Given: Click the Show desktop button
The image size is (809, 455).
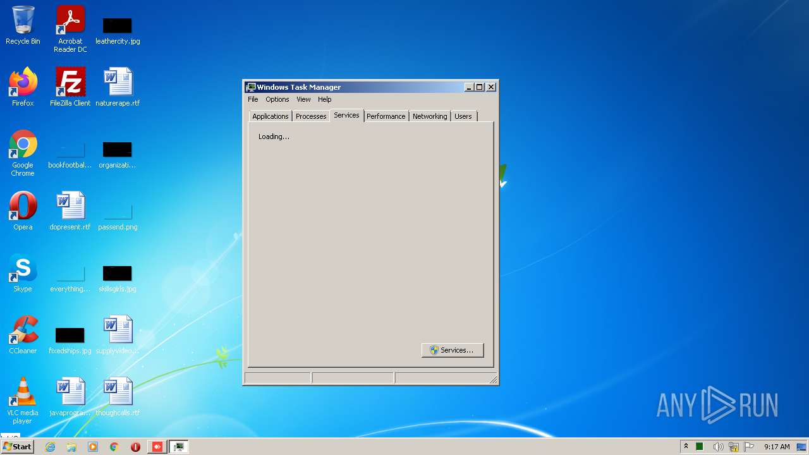Looking at the screenshot, I should tap(803, 447).
